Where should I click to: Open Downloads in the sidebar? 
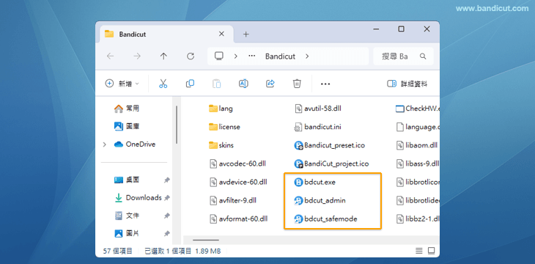click(138, 198)
